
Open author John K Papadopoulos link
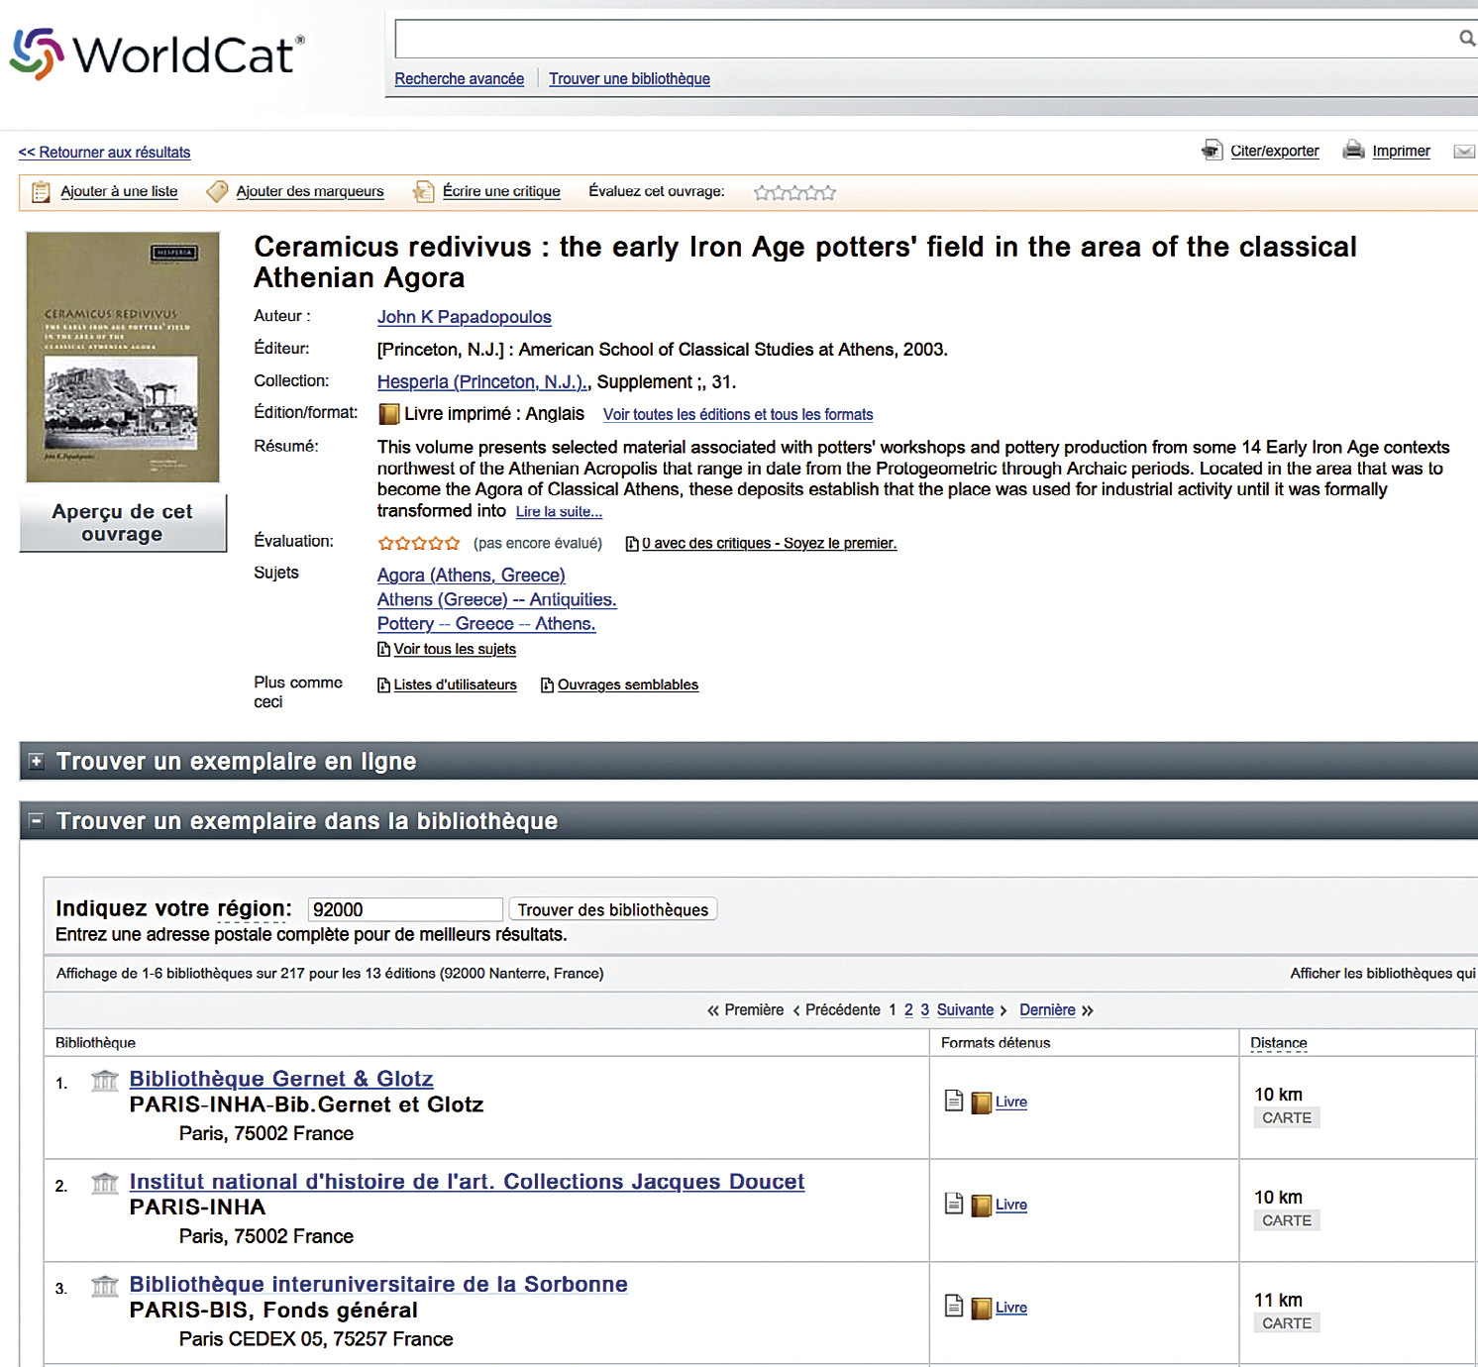point(465,317)
